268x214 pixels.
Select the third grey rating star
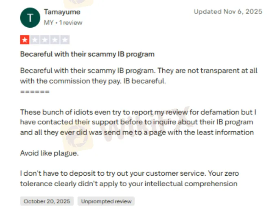pyautogui.click(x=45, y=40)
